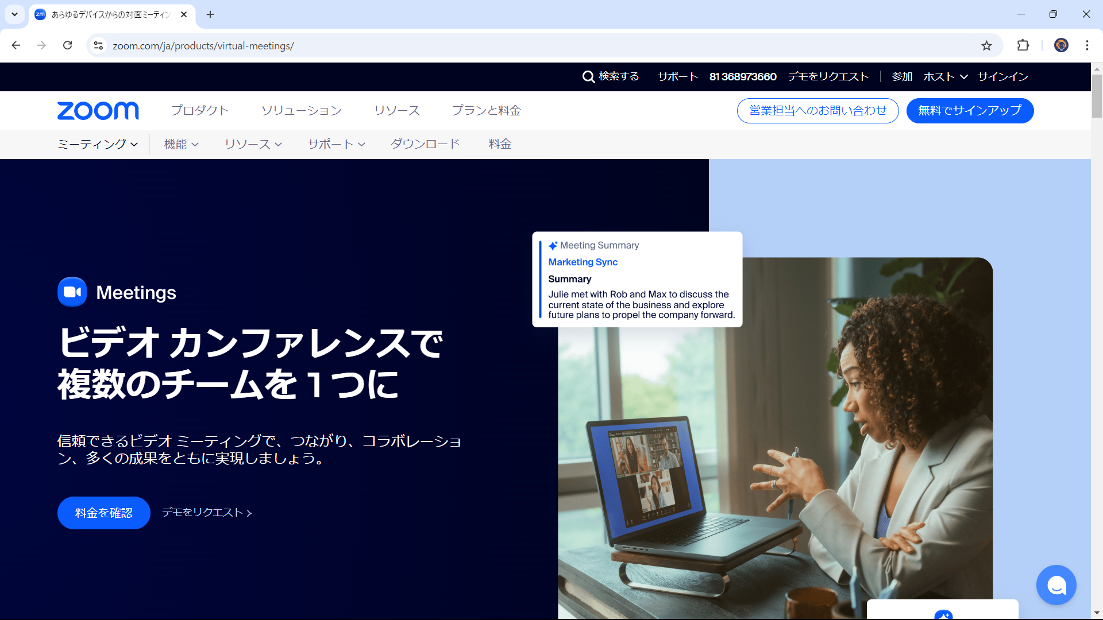Image resolution: width=1103 pixels, height=620 pixels.
Task: Click the Meetings product label
Action: coord(136,293)
